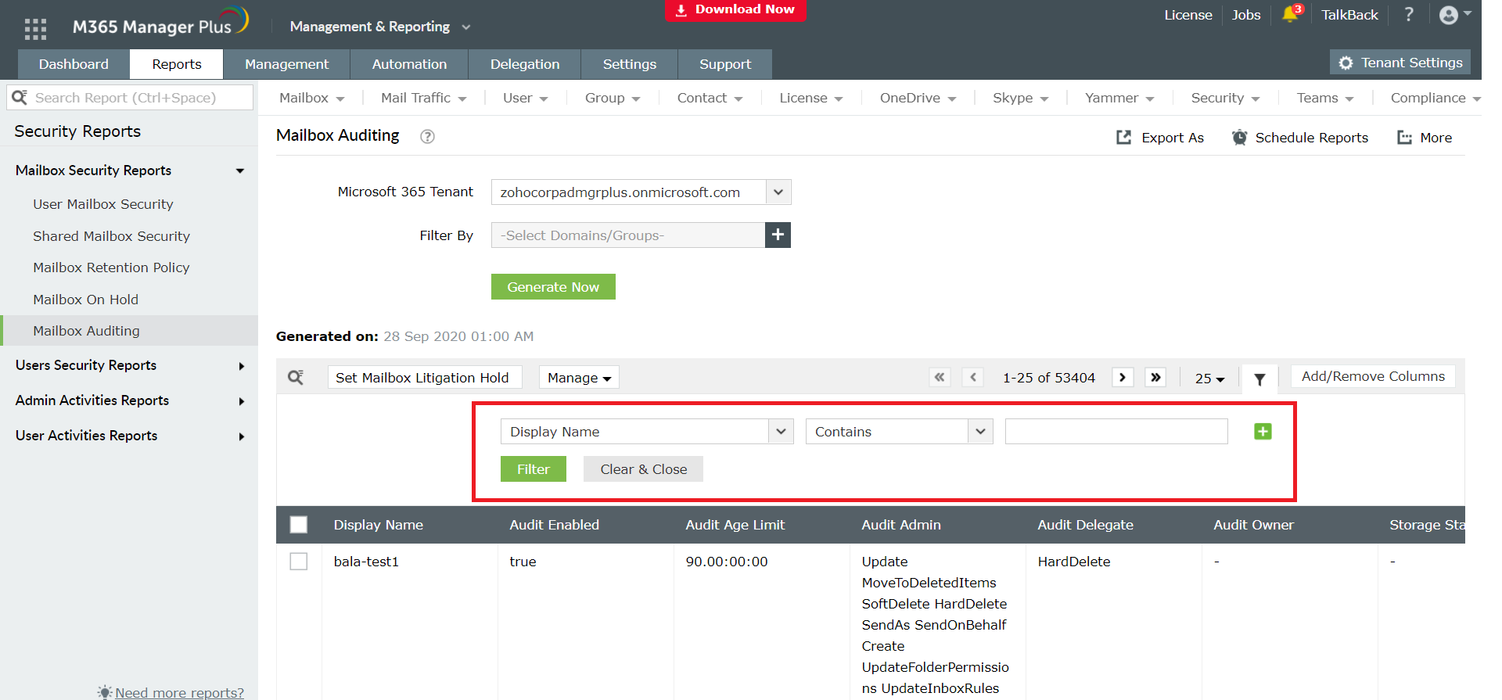Change the 25 rows-per-page dropdown

1209,379
